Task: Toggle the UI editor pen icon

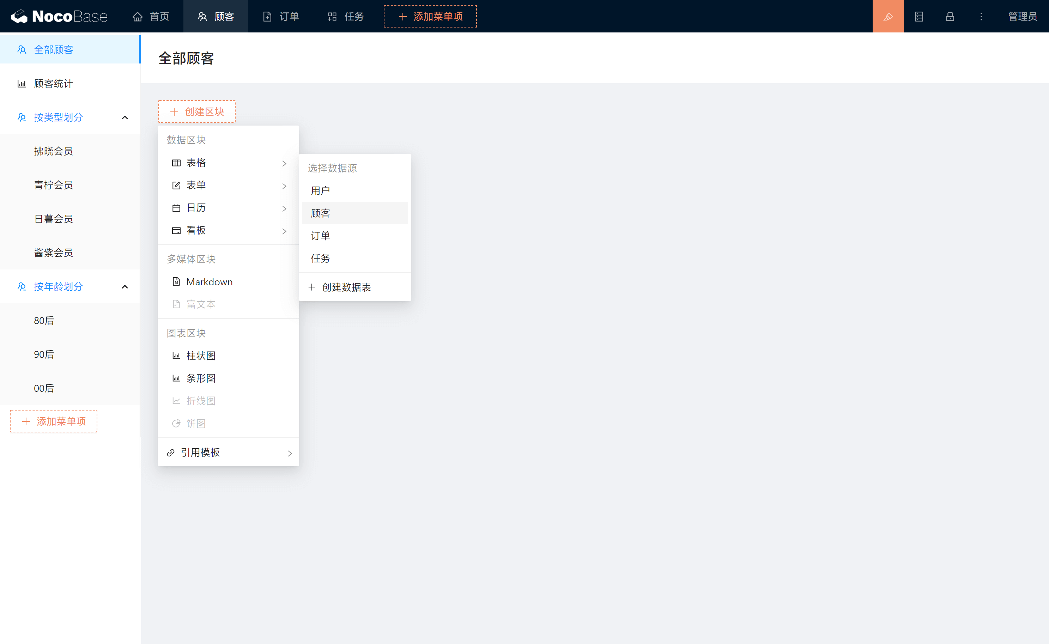Action: (x=888, y=16)
